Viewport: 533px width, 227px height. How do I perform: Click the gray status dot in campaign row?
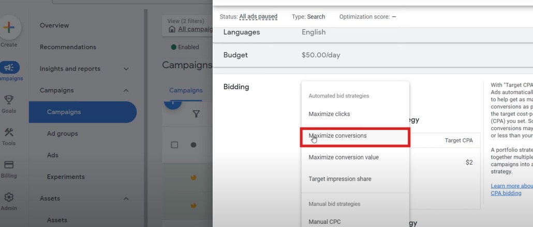coord(194,145)
